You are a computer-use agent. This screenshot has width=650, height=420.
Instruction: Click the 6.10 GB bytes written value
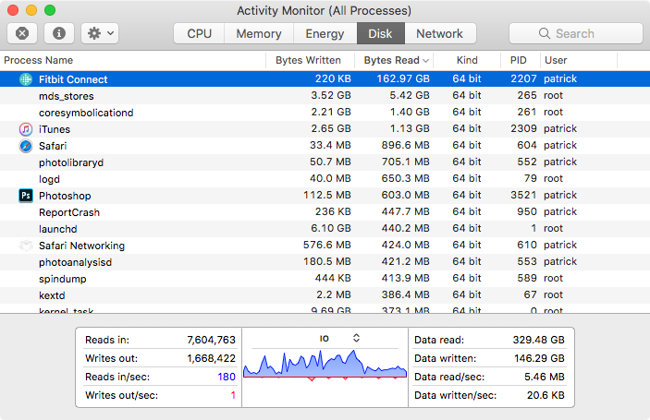[331, 228]
